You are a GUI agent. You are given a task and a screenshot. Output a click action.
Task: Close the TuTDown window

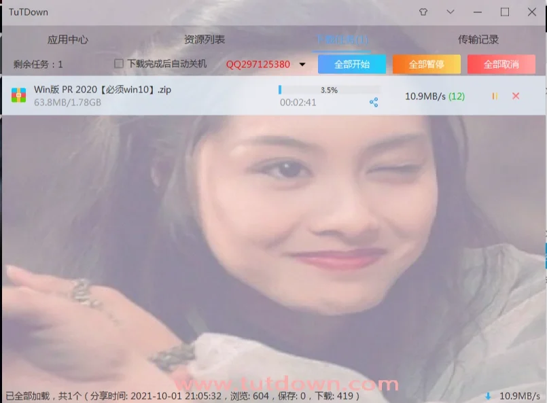coord(531,12)
